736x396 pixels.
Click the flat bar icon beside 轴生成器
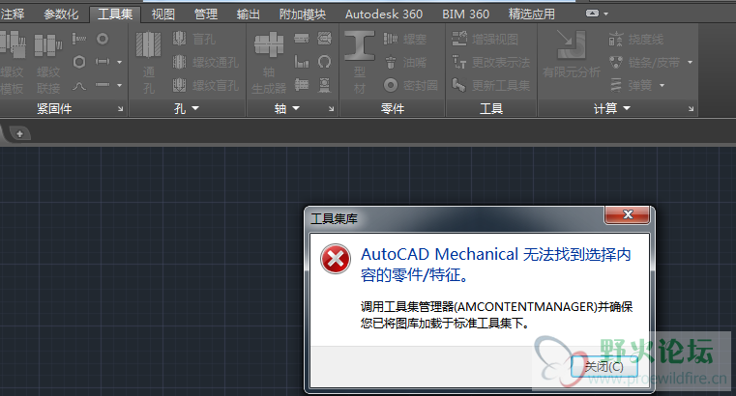(x=302, y=39)
